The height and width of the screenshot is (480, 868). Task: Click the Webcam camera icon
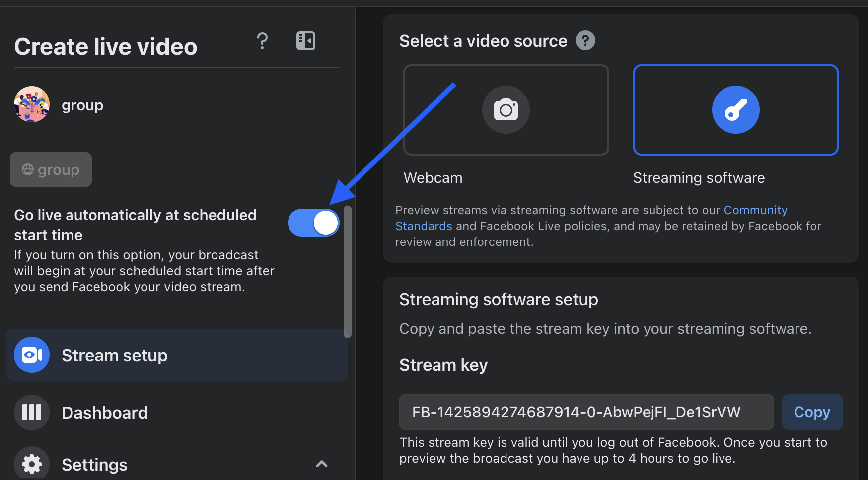click(506, 110)
